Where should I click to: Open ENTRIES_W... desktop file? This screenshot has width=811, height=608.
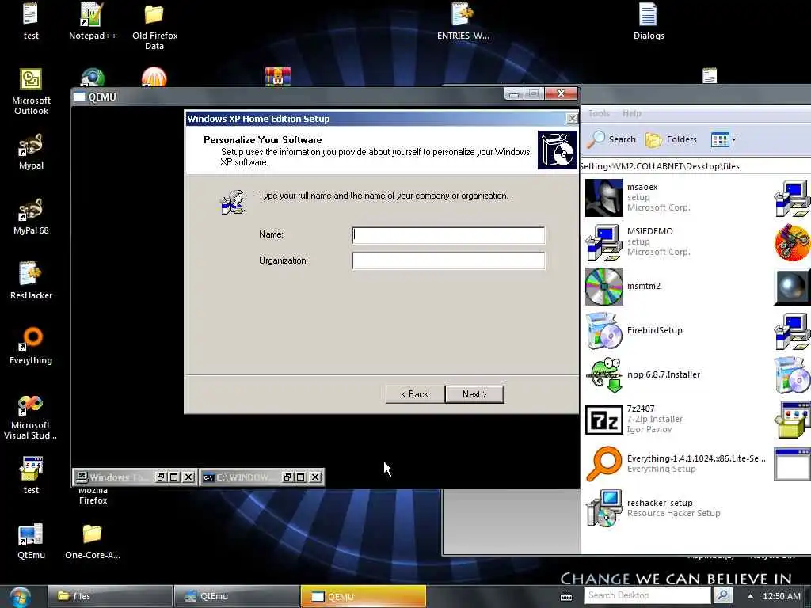(x=463, y=21)
